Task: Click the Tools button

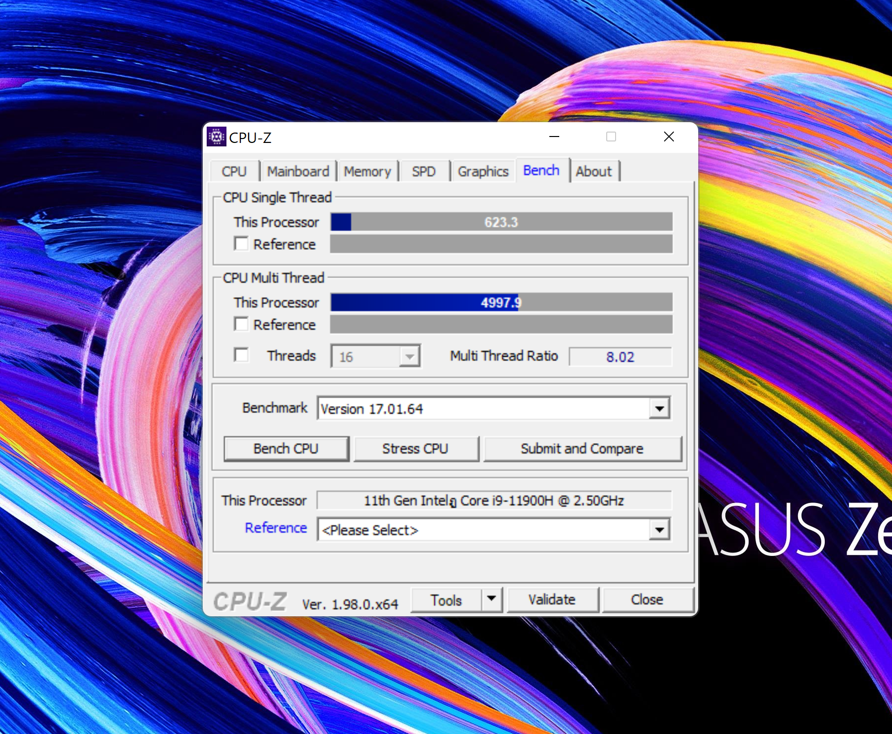Action: [446, 600]
